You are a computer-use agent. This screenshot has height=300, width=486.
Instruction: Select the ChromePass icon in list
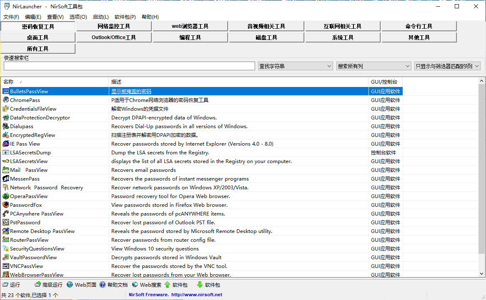(6, 100)
